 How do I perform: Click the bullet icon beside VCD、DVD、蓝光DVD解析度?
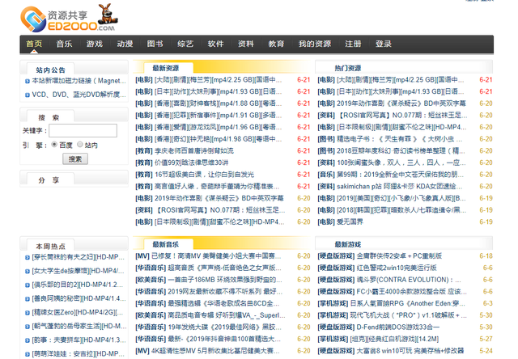pyautogui.click(x=28, y=95)
